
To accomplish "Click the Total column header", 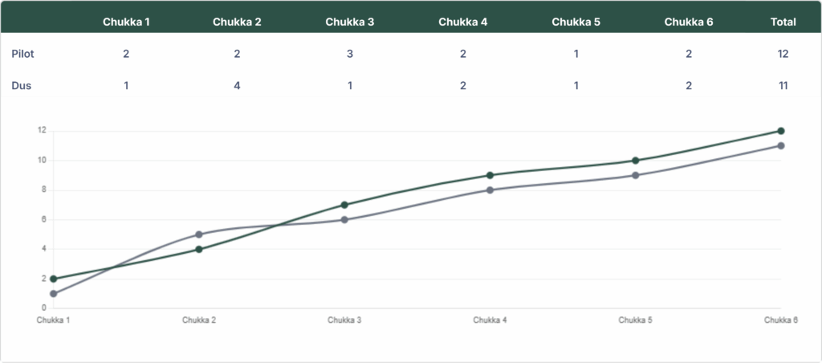I will [783, 22].
